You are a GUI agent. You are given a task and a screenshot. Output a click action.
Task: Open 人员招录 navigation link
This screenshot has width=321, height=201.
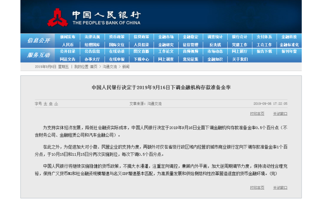[x=141, y=45]
